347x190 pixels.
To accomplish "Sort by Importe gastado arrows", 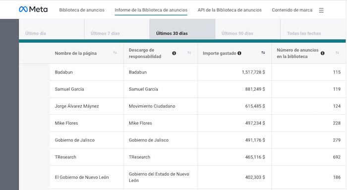I will pos(263,52).
